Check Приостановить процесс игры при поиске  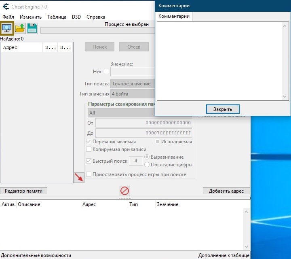(x=89, y=174)
